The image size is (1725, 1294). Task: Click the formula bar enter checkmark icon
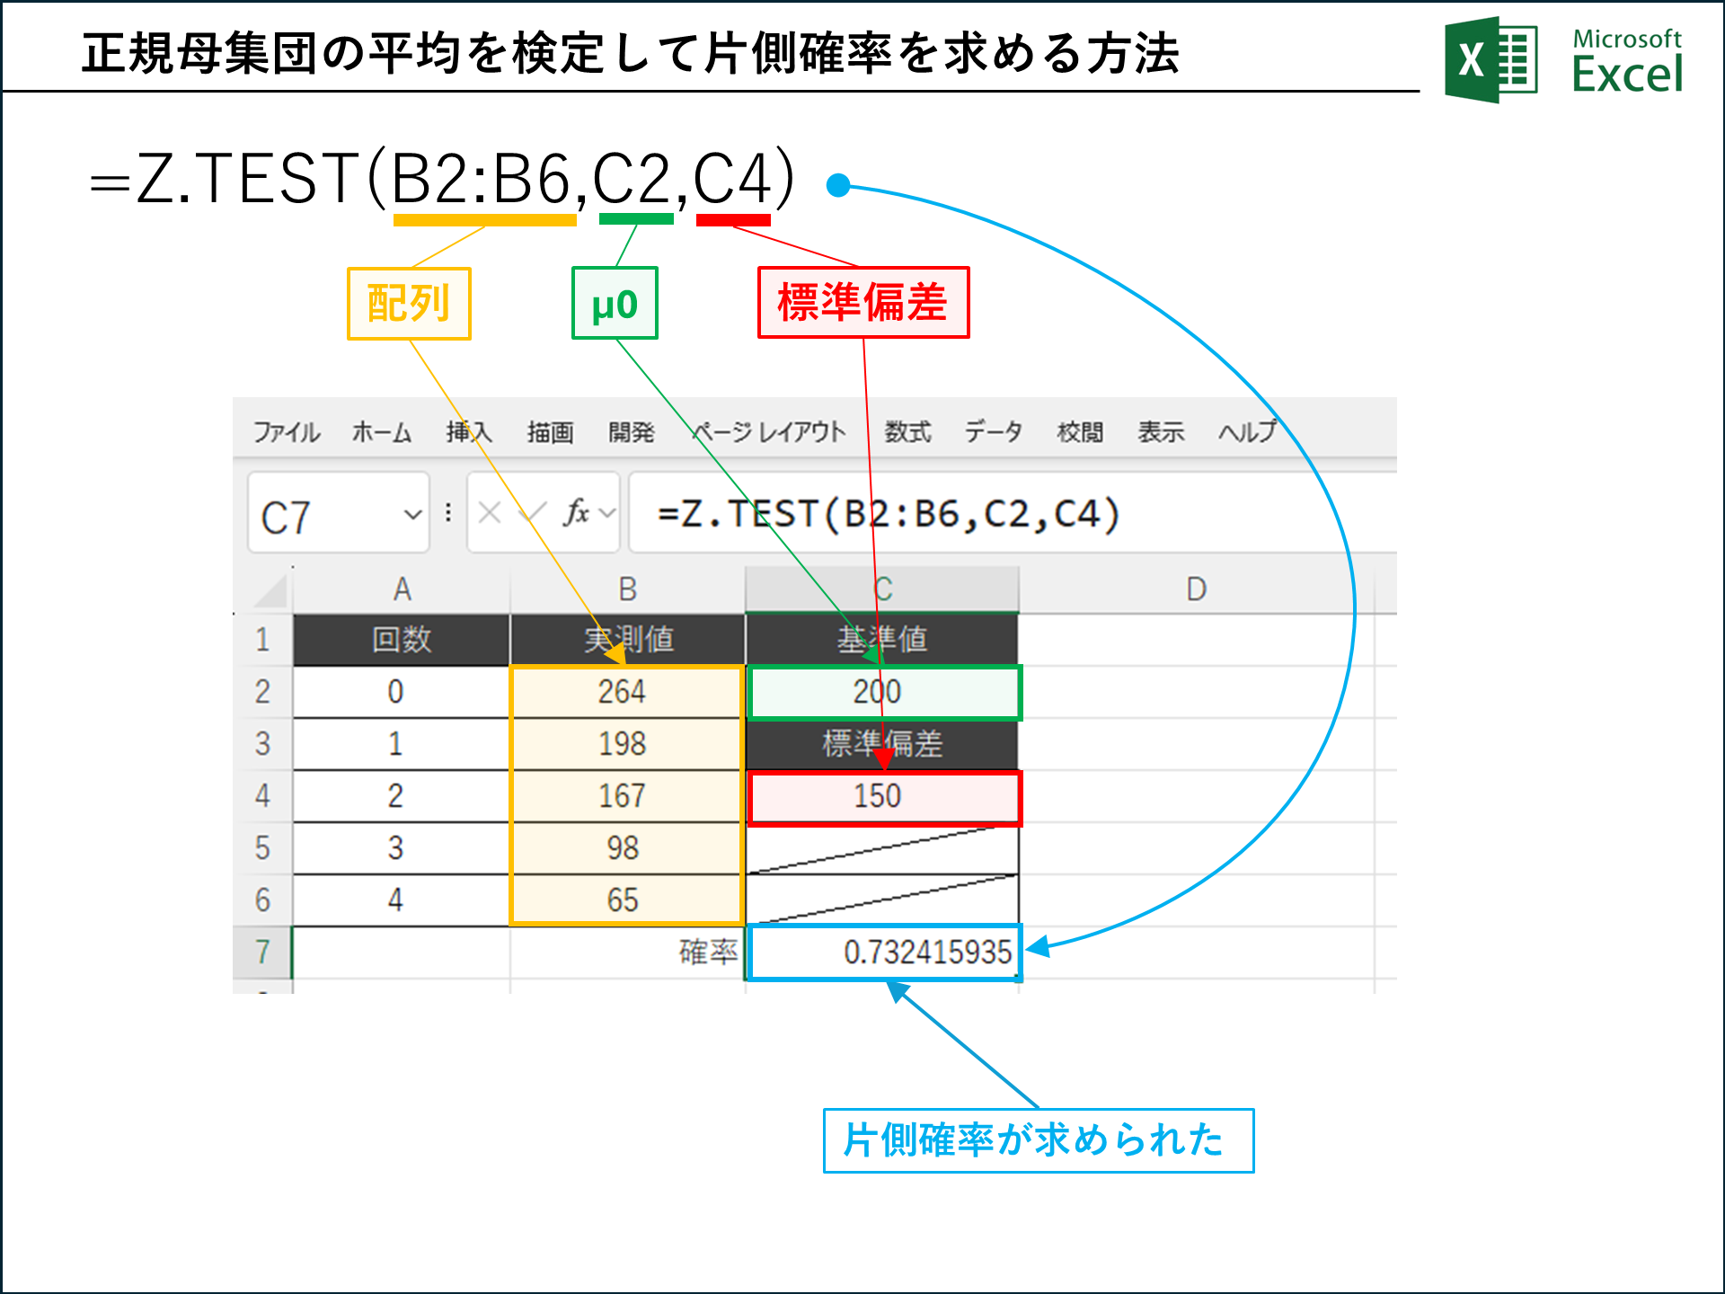[533, 513]
